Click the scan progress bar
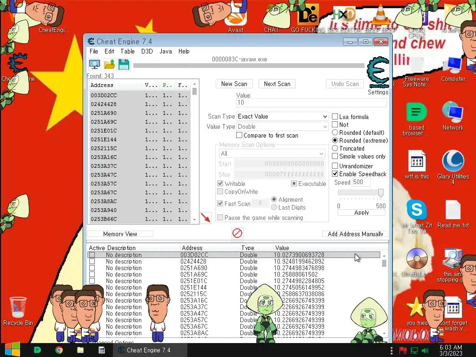The width and height of the screenshot is (476, 357). (249, 66)
